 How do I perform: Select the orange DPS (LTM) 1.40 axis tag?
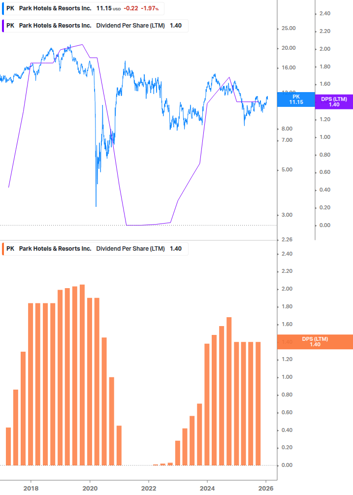[315, 342]
